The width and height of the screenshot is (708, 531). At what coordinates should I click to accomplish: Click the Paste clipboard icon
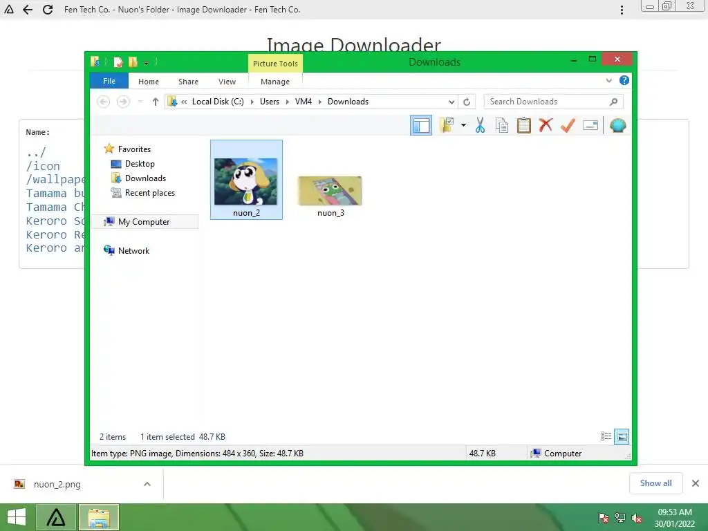[524, 125]
